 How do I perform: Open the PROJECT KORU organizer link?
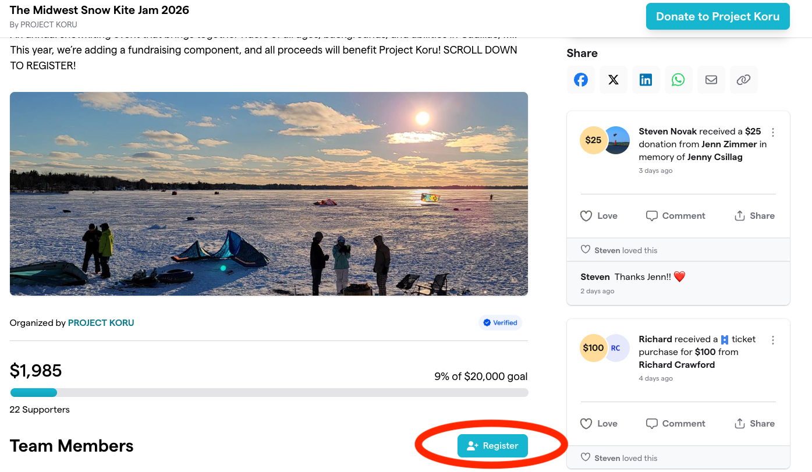click(x=101, y=322)
